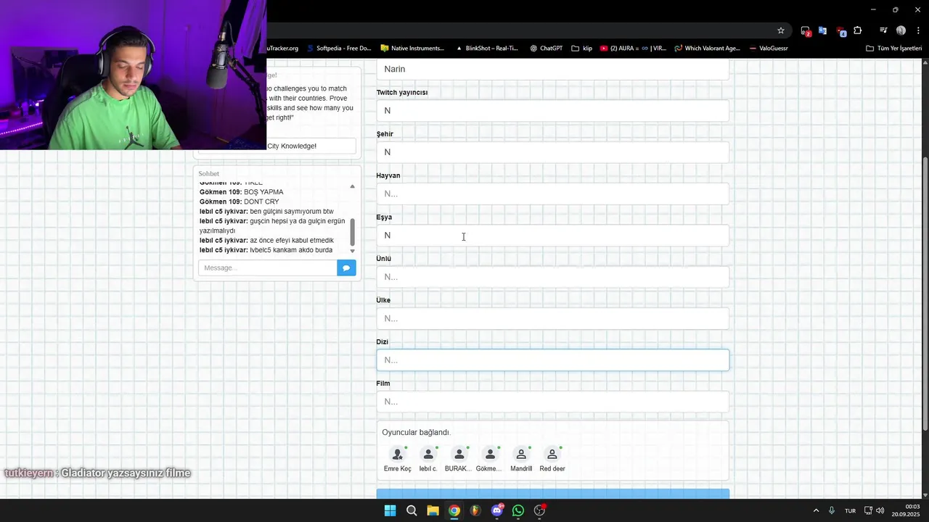
Task: Click the chat Message input box
Action: tap(267, 268)
